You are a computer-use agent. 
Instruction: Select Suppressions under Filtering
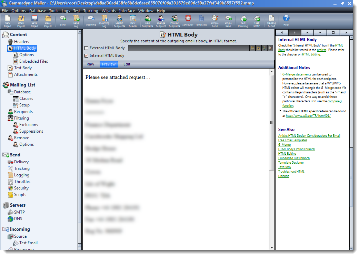31,132
